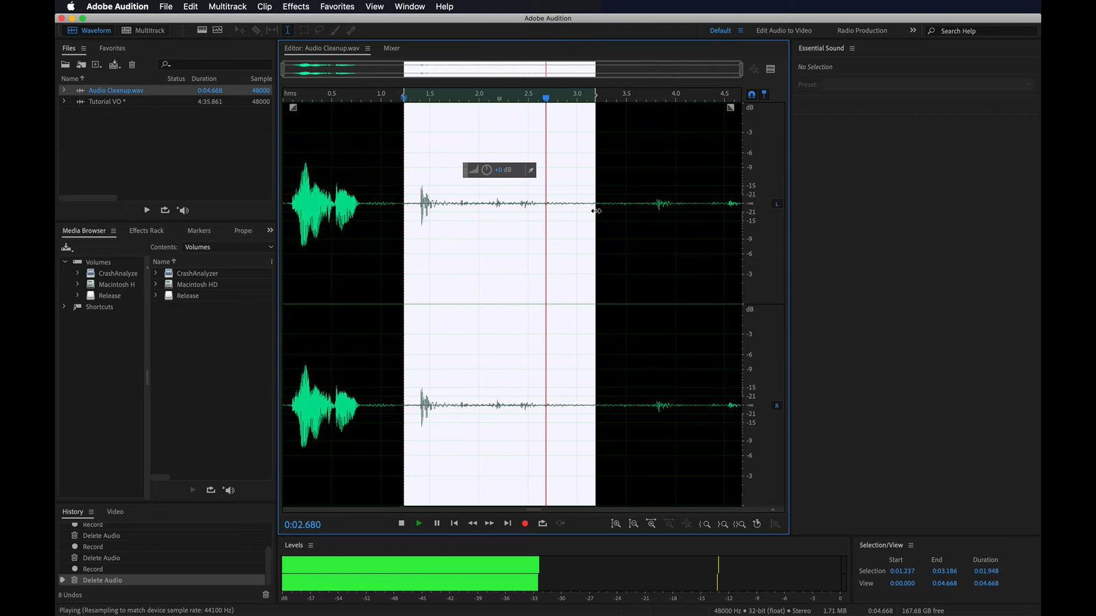Clear history with trash icon
Screen dimensions: 1096x616
coord(266,595)
